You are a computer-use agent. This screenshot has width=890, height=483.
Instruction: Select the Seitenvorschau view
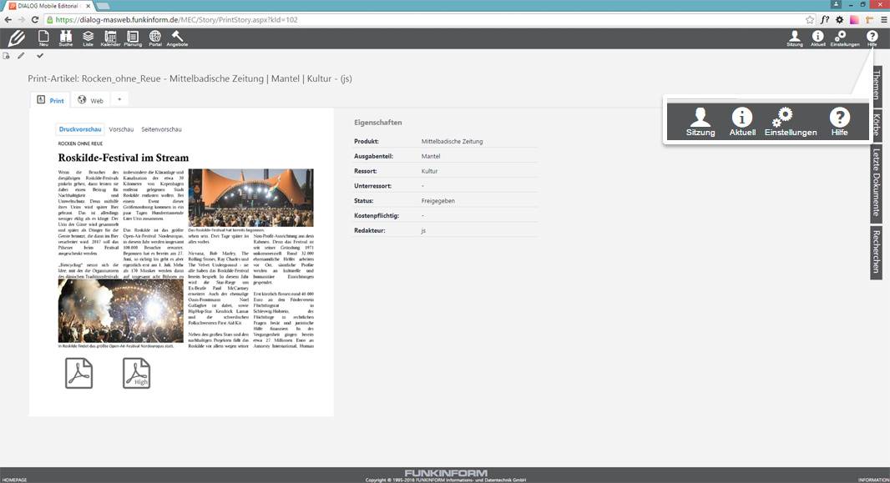coord(161,129)
